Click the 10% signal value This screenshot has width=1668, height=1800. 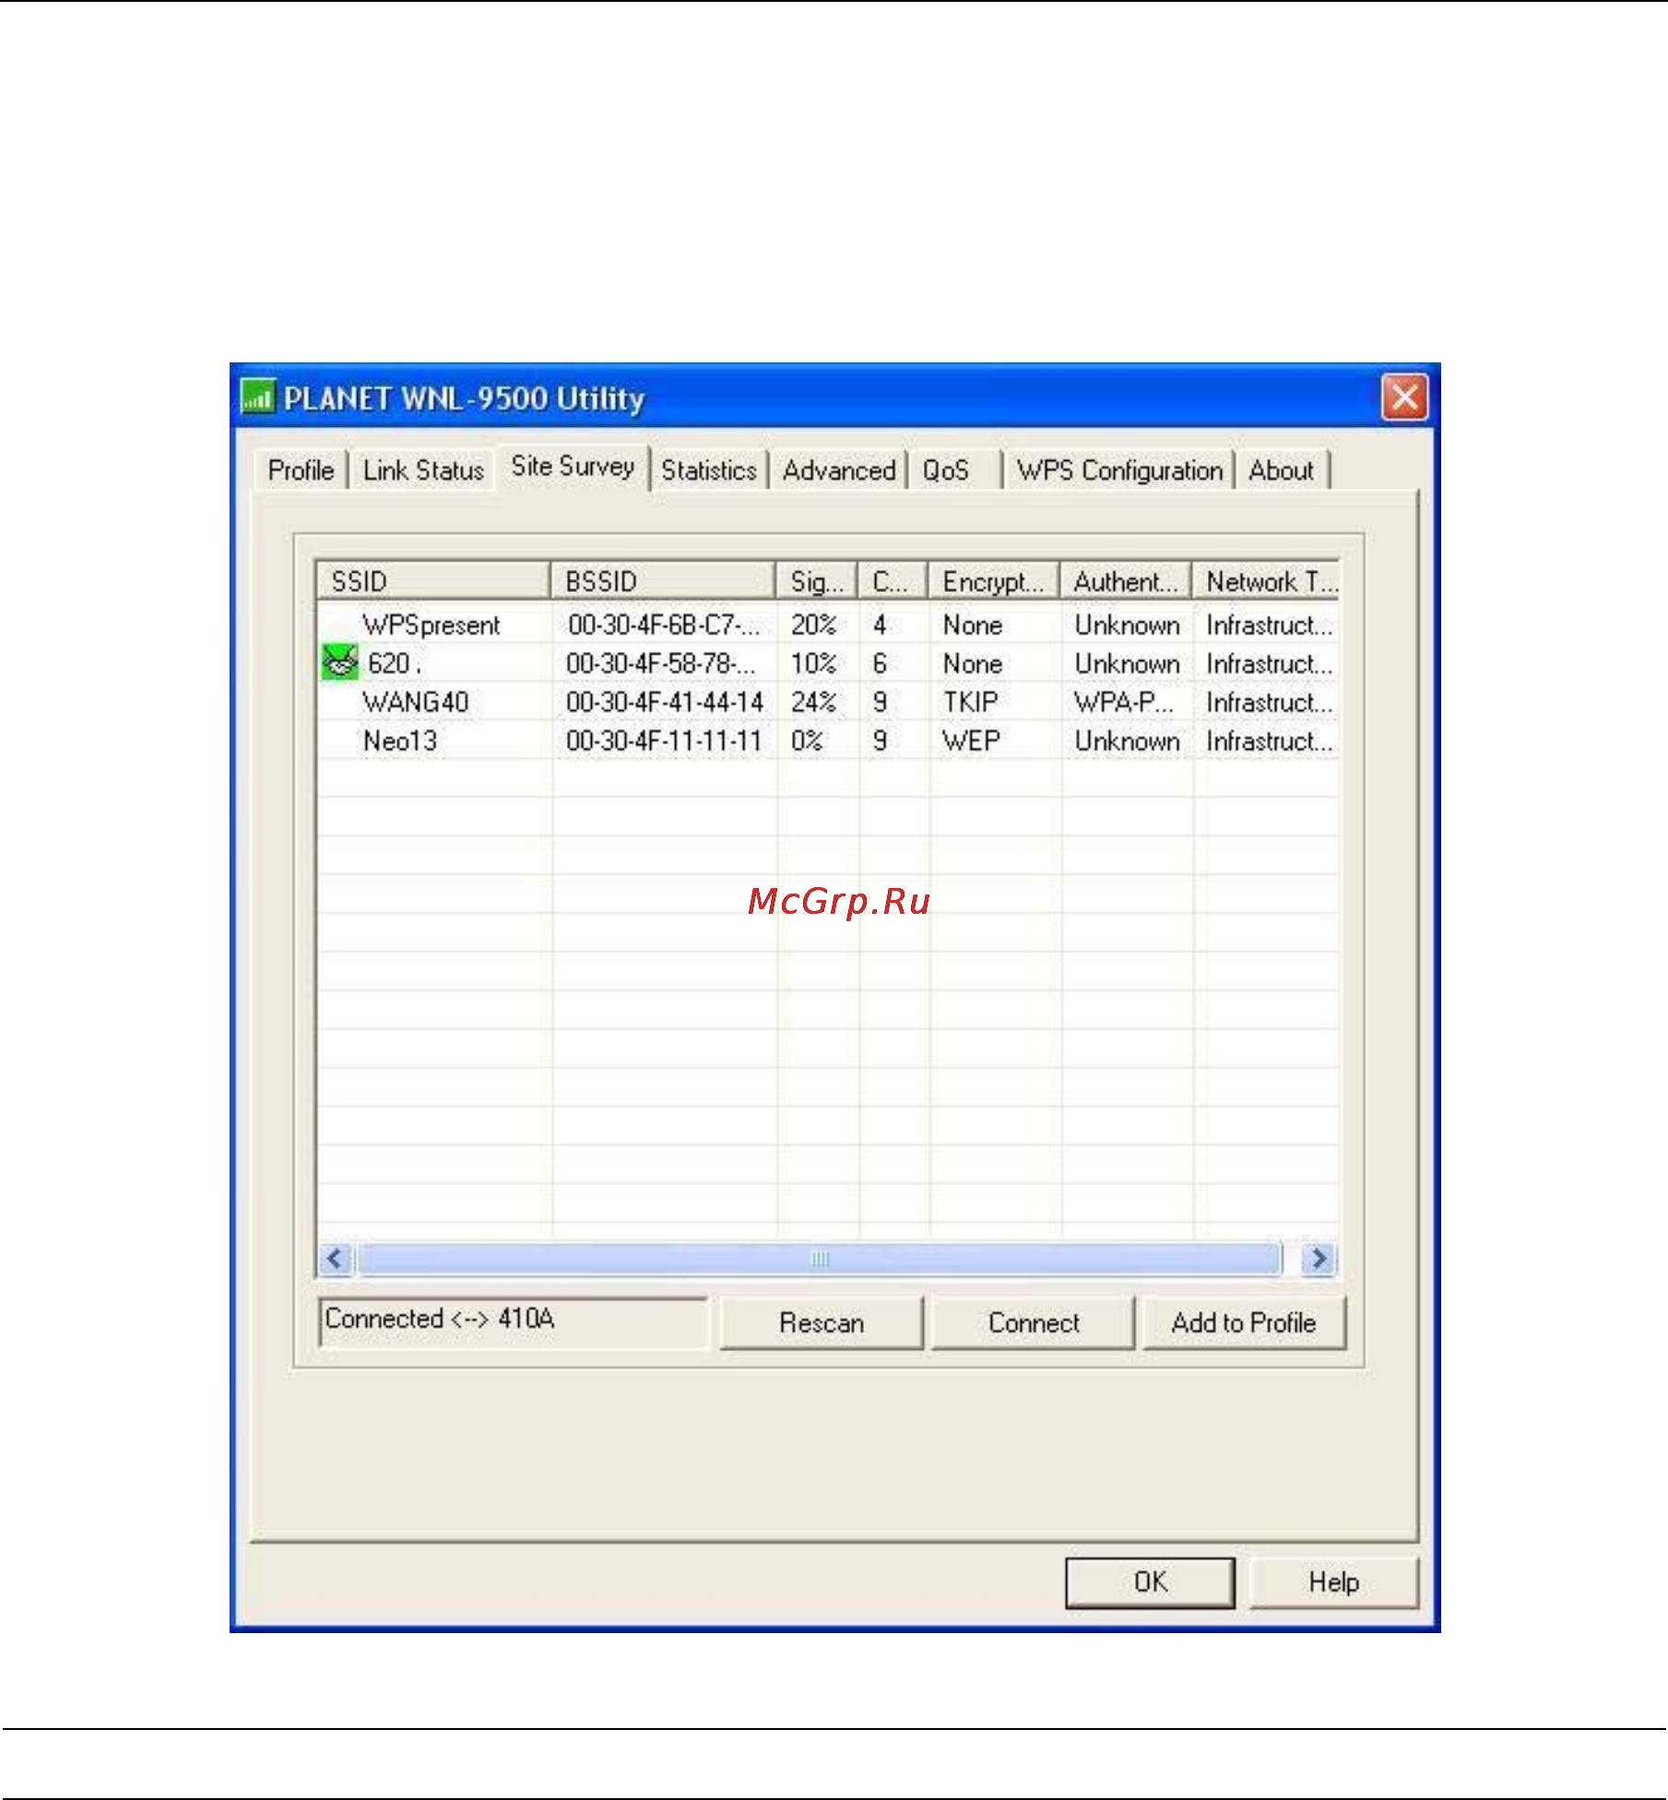coord(813,663)
